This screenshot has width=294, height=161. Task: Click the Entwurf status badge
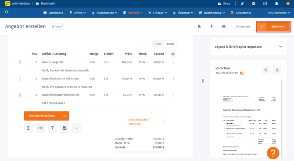coord(57,26)
